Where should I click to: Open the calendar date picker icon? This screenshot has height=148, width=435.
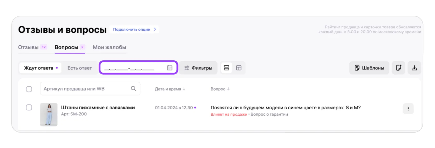point(170,68)
